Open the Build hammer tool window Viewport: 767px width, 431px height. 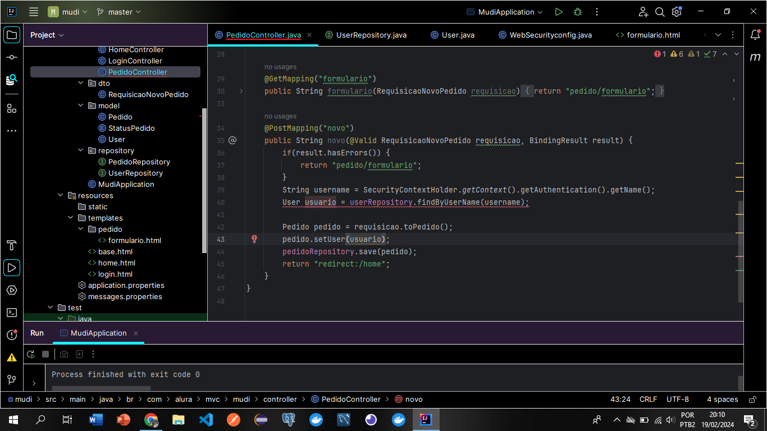[12, 245]
